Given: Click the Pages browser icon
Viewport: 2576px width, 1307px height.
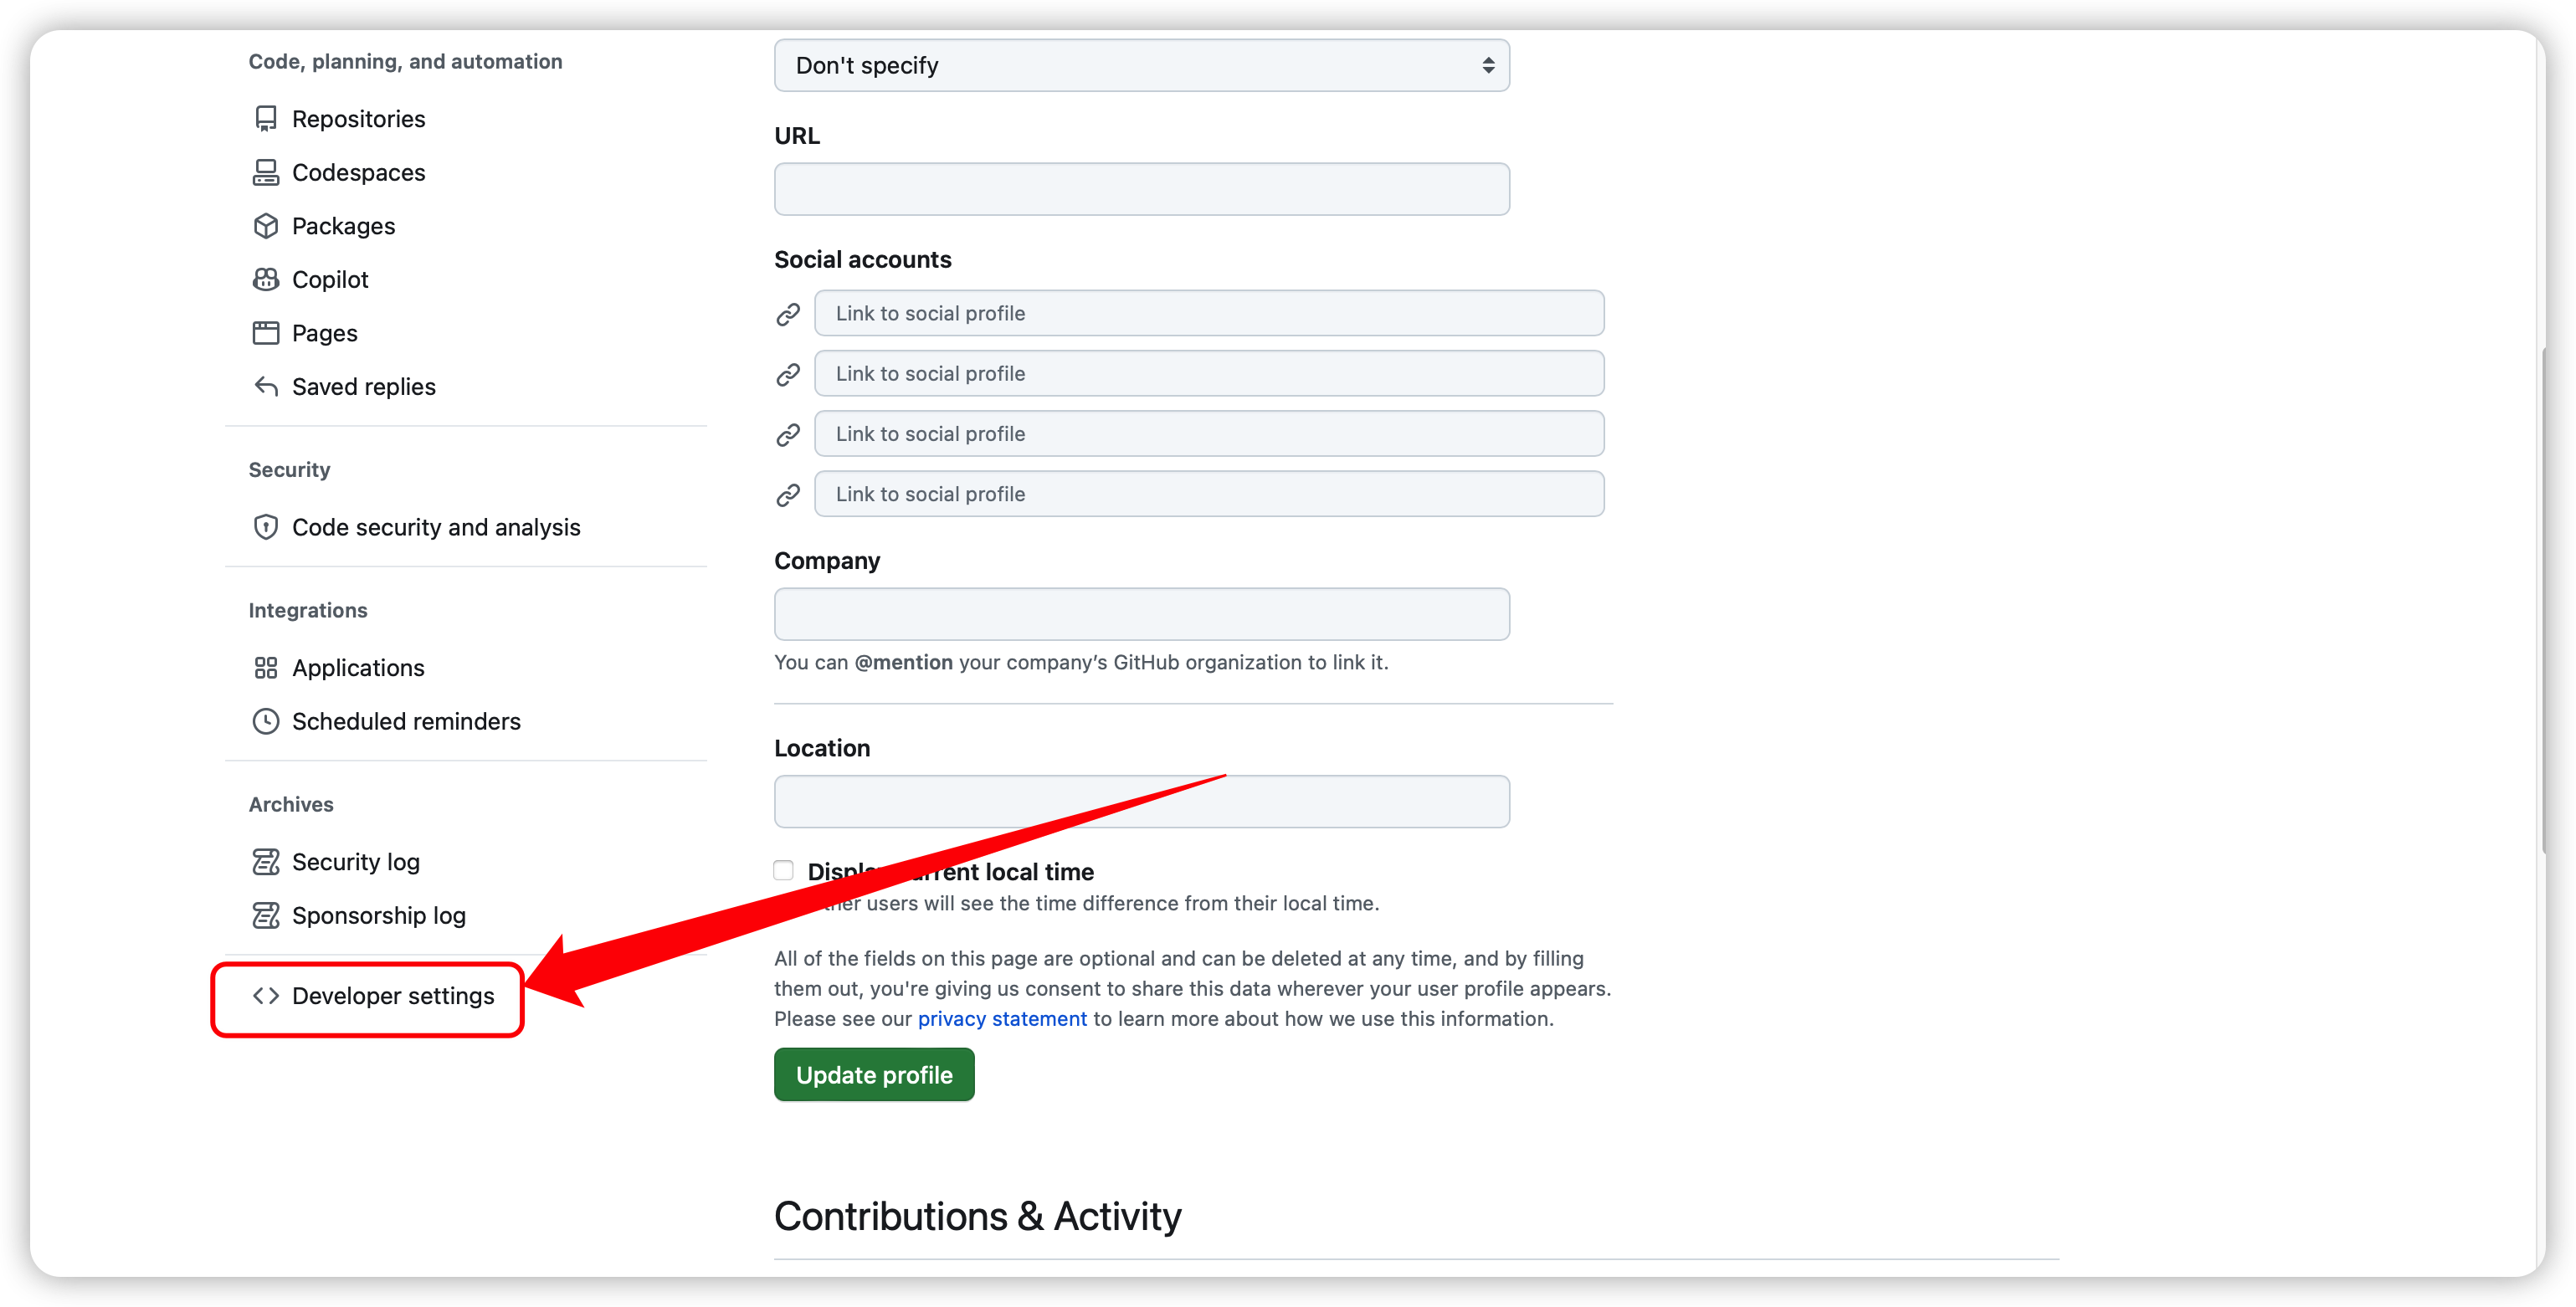Looking at the screenshot, I should click(265, 333).
